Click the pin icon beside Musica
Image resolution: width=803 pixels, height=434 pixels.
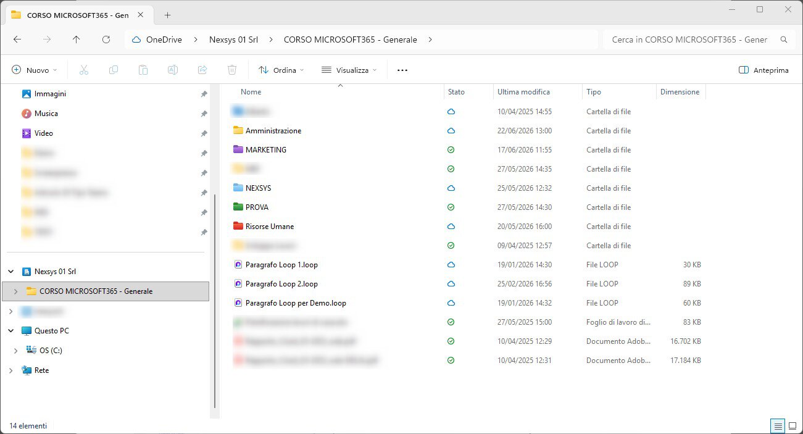(204, 114)
